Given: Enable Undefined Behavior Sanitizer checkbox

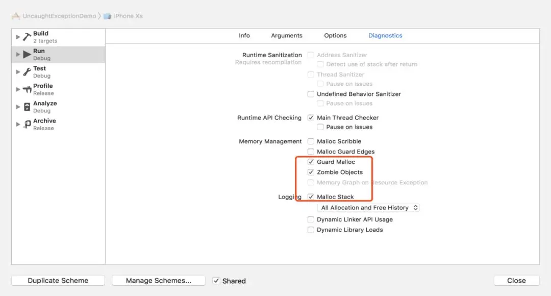Looking at the screenshot, I should click(311, 94).
